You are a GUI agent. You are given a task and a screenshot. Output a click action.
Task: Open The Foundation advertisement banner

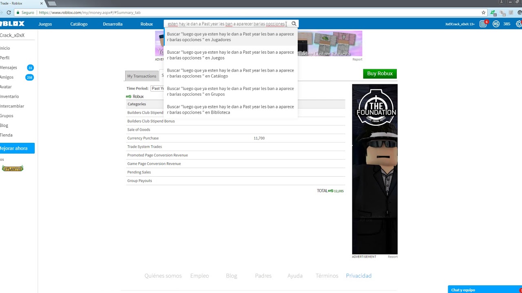375,169
